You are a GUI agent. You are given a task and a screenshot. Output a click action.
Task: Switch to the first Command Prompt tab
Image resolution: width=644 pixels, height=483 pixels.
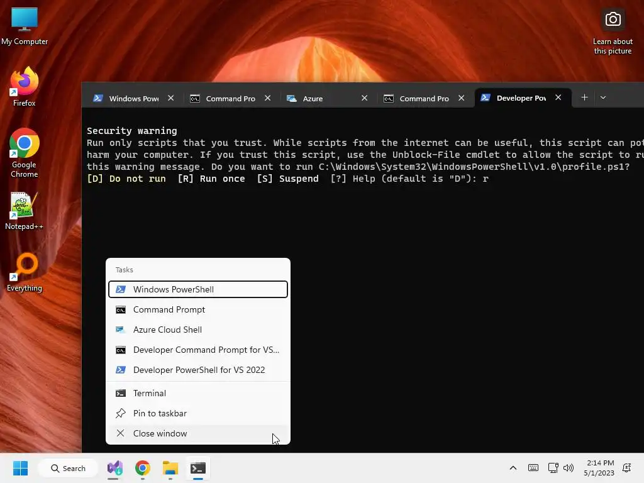tap(230, 98)
